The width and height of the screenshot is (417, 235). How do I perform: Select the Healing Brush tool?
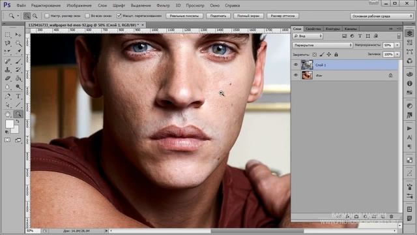pos(7,61)
